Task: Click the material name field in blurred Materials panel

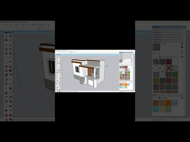Action: [x=170, y=44]
